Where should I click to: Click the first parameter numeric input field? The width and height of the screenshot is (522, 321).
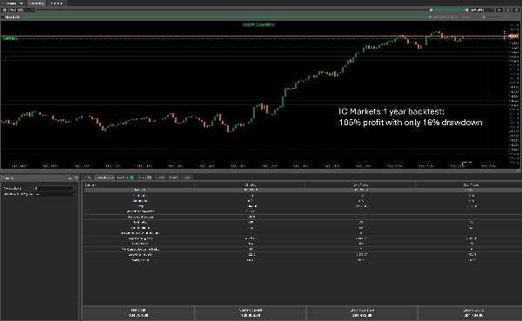pyautogui.click(x=53, y=188)
